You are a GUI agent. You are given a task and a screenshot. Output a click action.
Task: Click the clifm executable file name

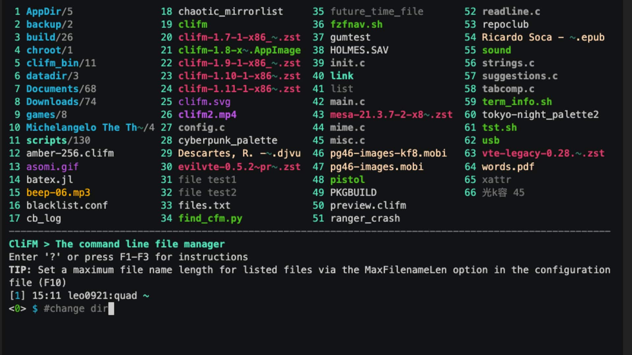(x=193, y=24)
